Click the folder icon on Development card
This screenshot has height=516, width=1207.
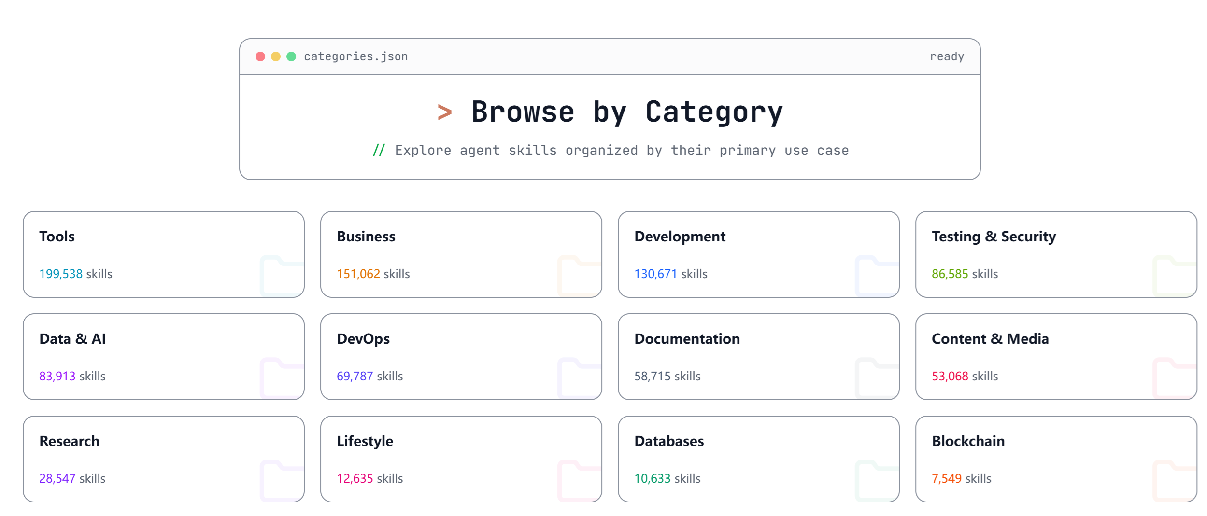coord(877,276)
